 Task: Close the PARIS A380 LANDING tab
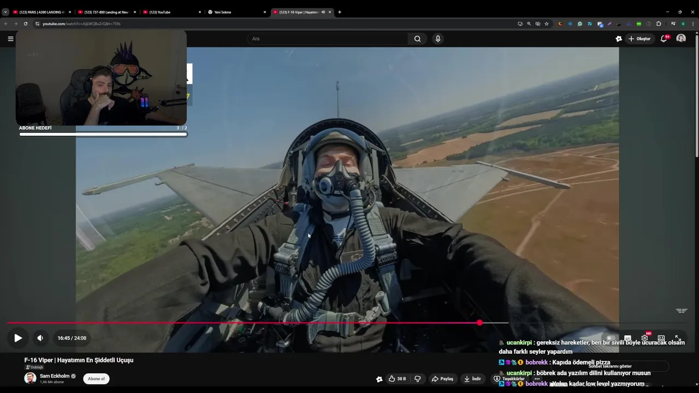point(70,12)
